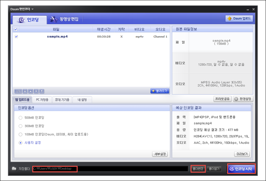
Task: Open 환경설정 settings
Action: tap(243, 99)
